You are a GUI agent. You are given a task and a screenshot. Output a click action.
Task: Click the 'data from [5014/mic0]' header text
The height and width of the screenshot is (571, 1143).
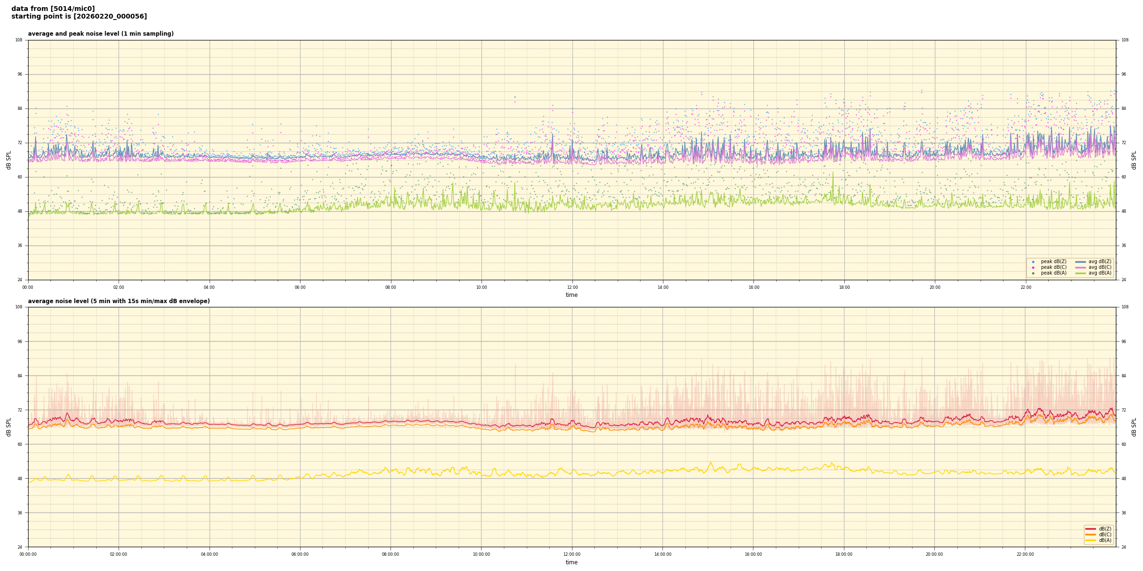click(x=53, y=9)
